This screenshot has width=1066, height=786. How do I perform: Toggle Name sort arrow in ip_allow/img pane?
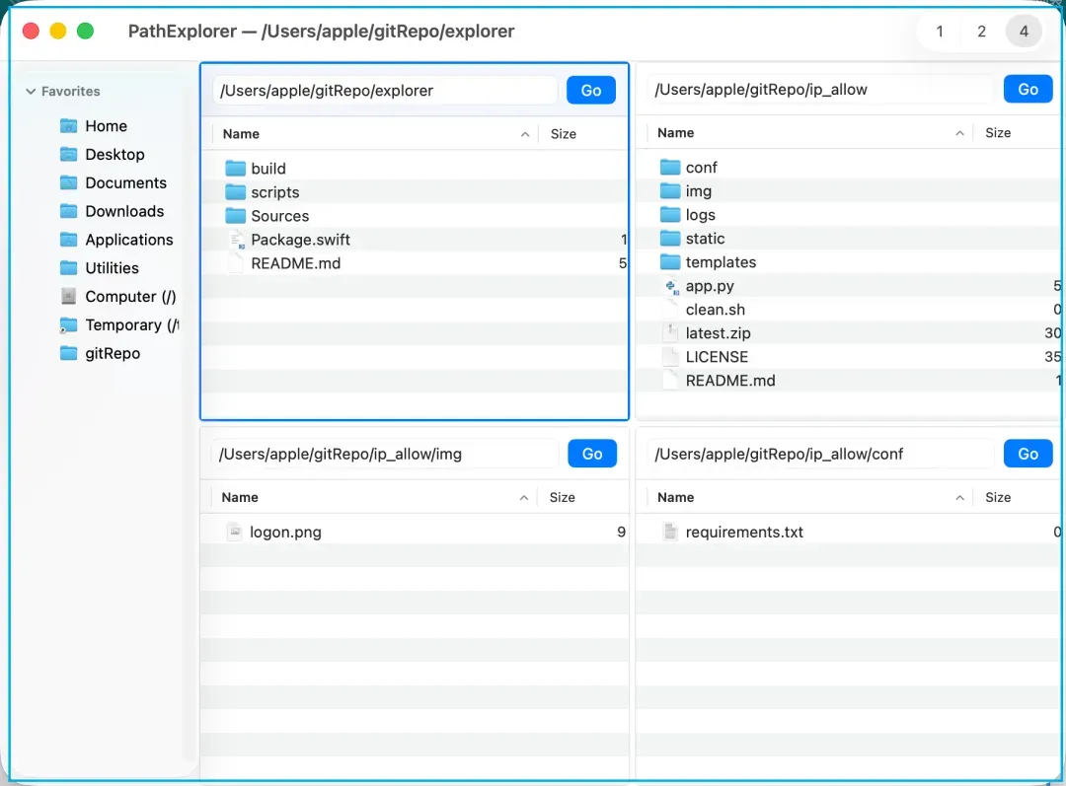click(x=524, y=498)
